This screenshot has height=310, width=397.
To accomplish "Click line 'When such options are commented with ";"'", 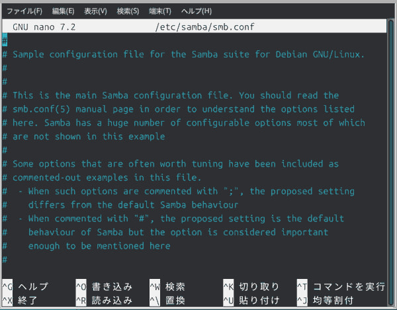I will tap(178, 192).
